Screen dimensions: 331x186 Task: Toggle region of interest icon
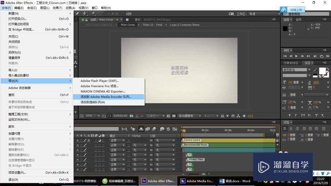(168, 116)
